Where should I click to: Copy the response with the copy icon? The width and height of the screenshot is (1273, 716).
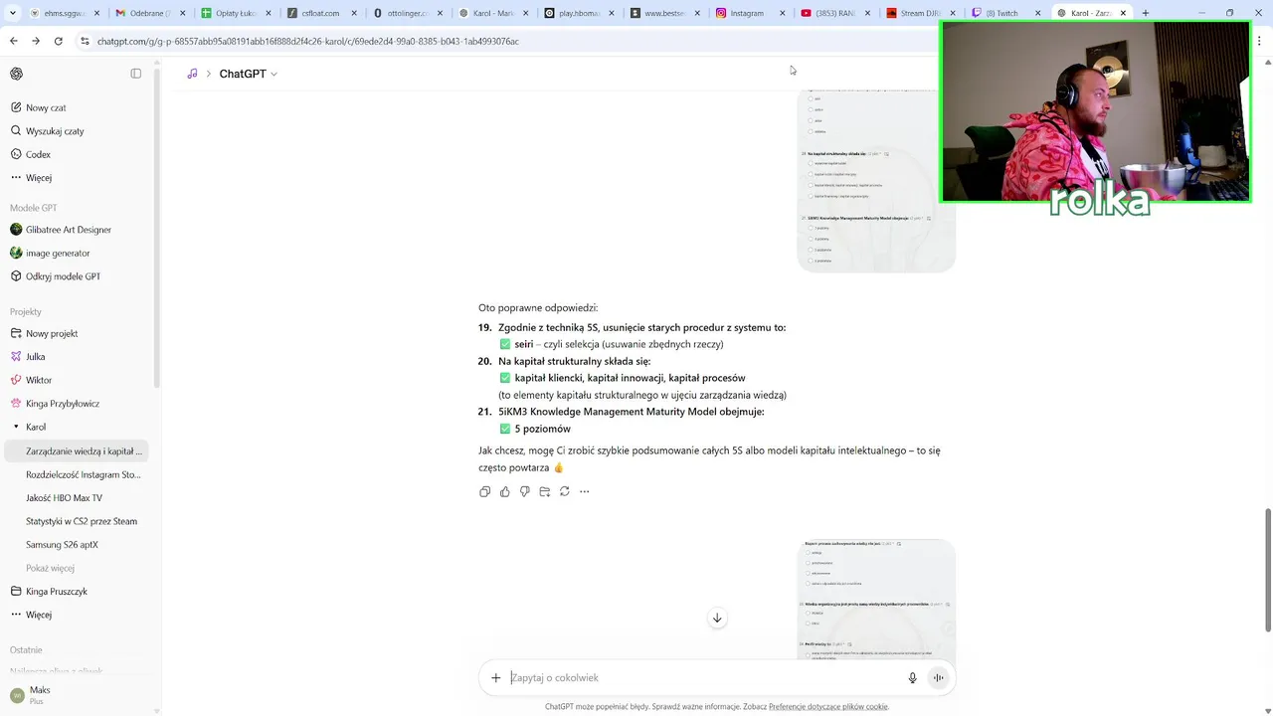(x=484, y=491)
